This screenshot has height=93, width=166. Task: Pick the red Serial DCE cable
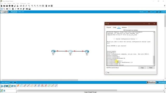tap(42, 86)
